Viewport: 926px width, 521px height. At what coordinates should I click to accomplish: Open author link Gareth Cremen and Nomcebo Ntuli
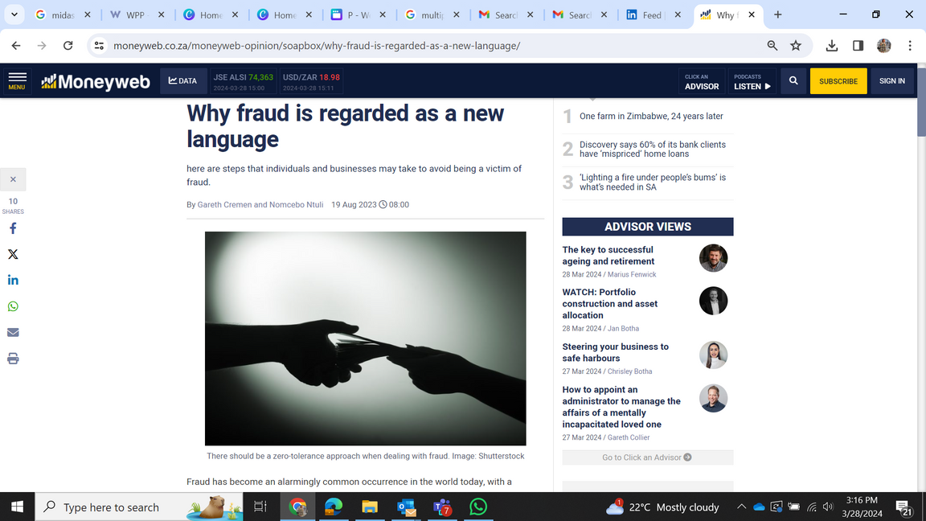click(260, 205)
